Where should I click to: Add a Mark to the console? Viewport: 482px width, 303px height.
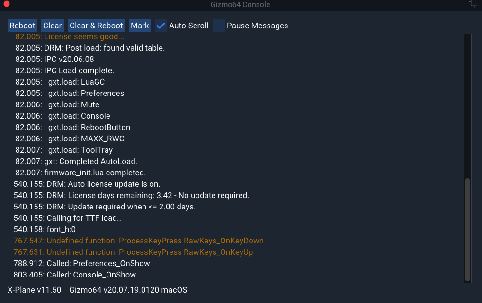tap(140, 26)
